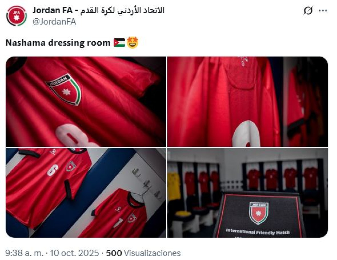Screen dimensions: 337x260
Task: Open the @JordanFA handle link
Action: (x=54, y=22)
